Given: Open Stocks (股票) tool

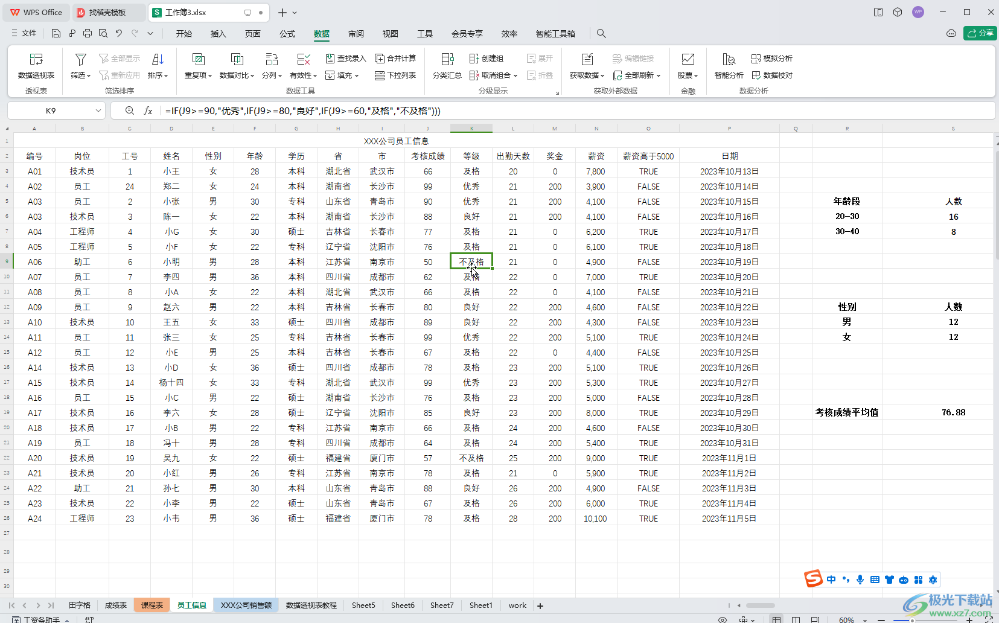Looking at the screenshot, I should click(x=688, y=65).
